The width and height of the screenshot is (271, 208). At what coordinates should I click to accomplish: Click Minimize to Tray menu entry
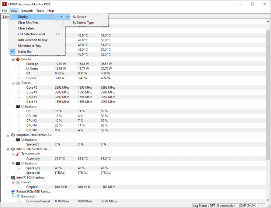point(29,46)
